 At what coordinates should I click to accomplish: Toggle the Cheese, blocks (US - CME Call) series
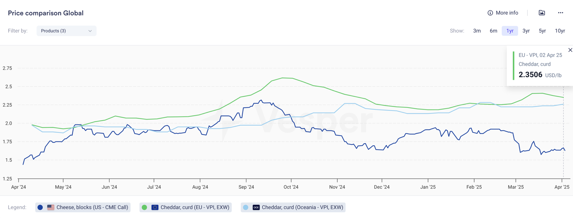92,207
